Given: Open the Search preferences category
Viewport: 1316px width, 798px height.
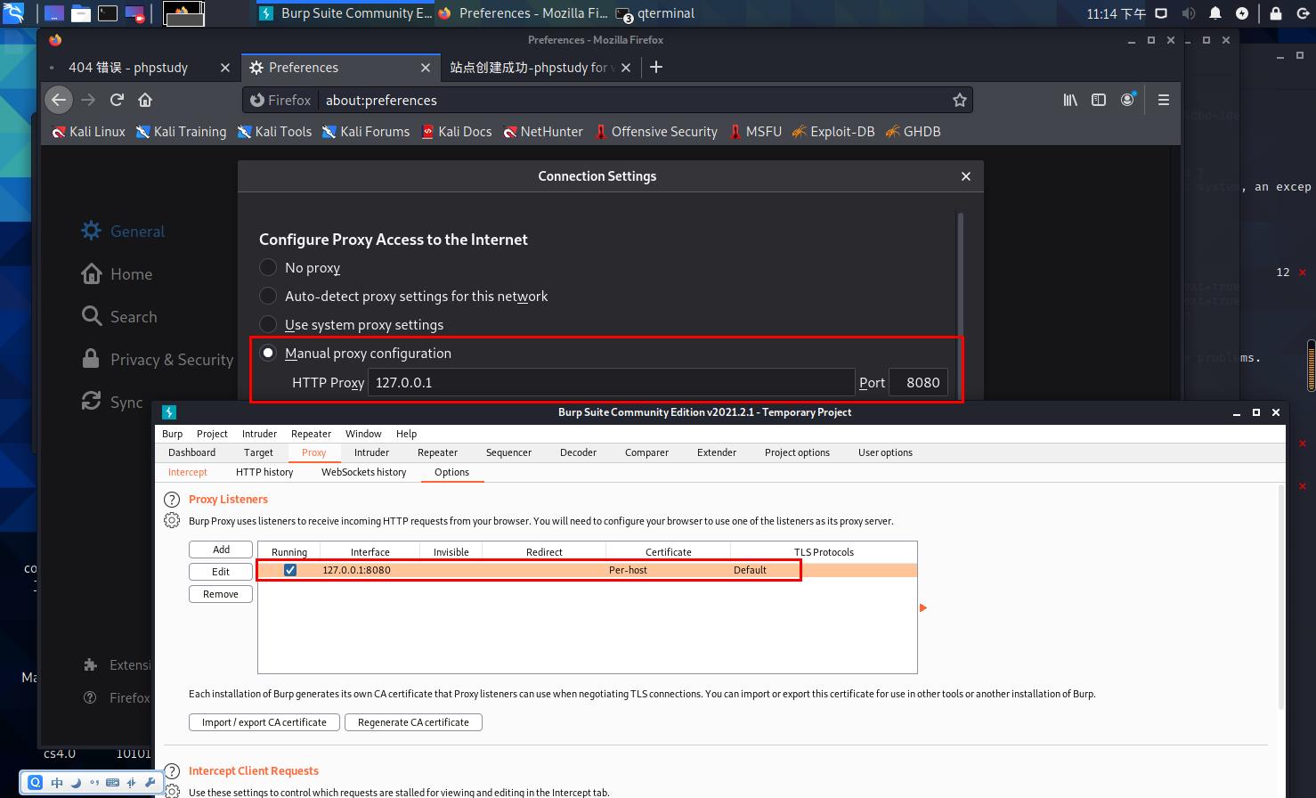Looking at the screenshot, I should [118, 316].
